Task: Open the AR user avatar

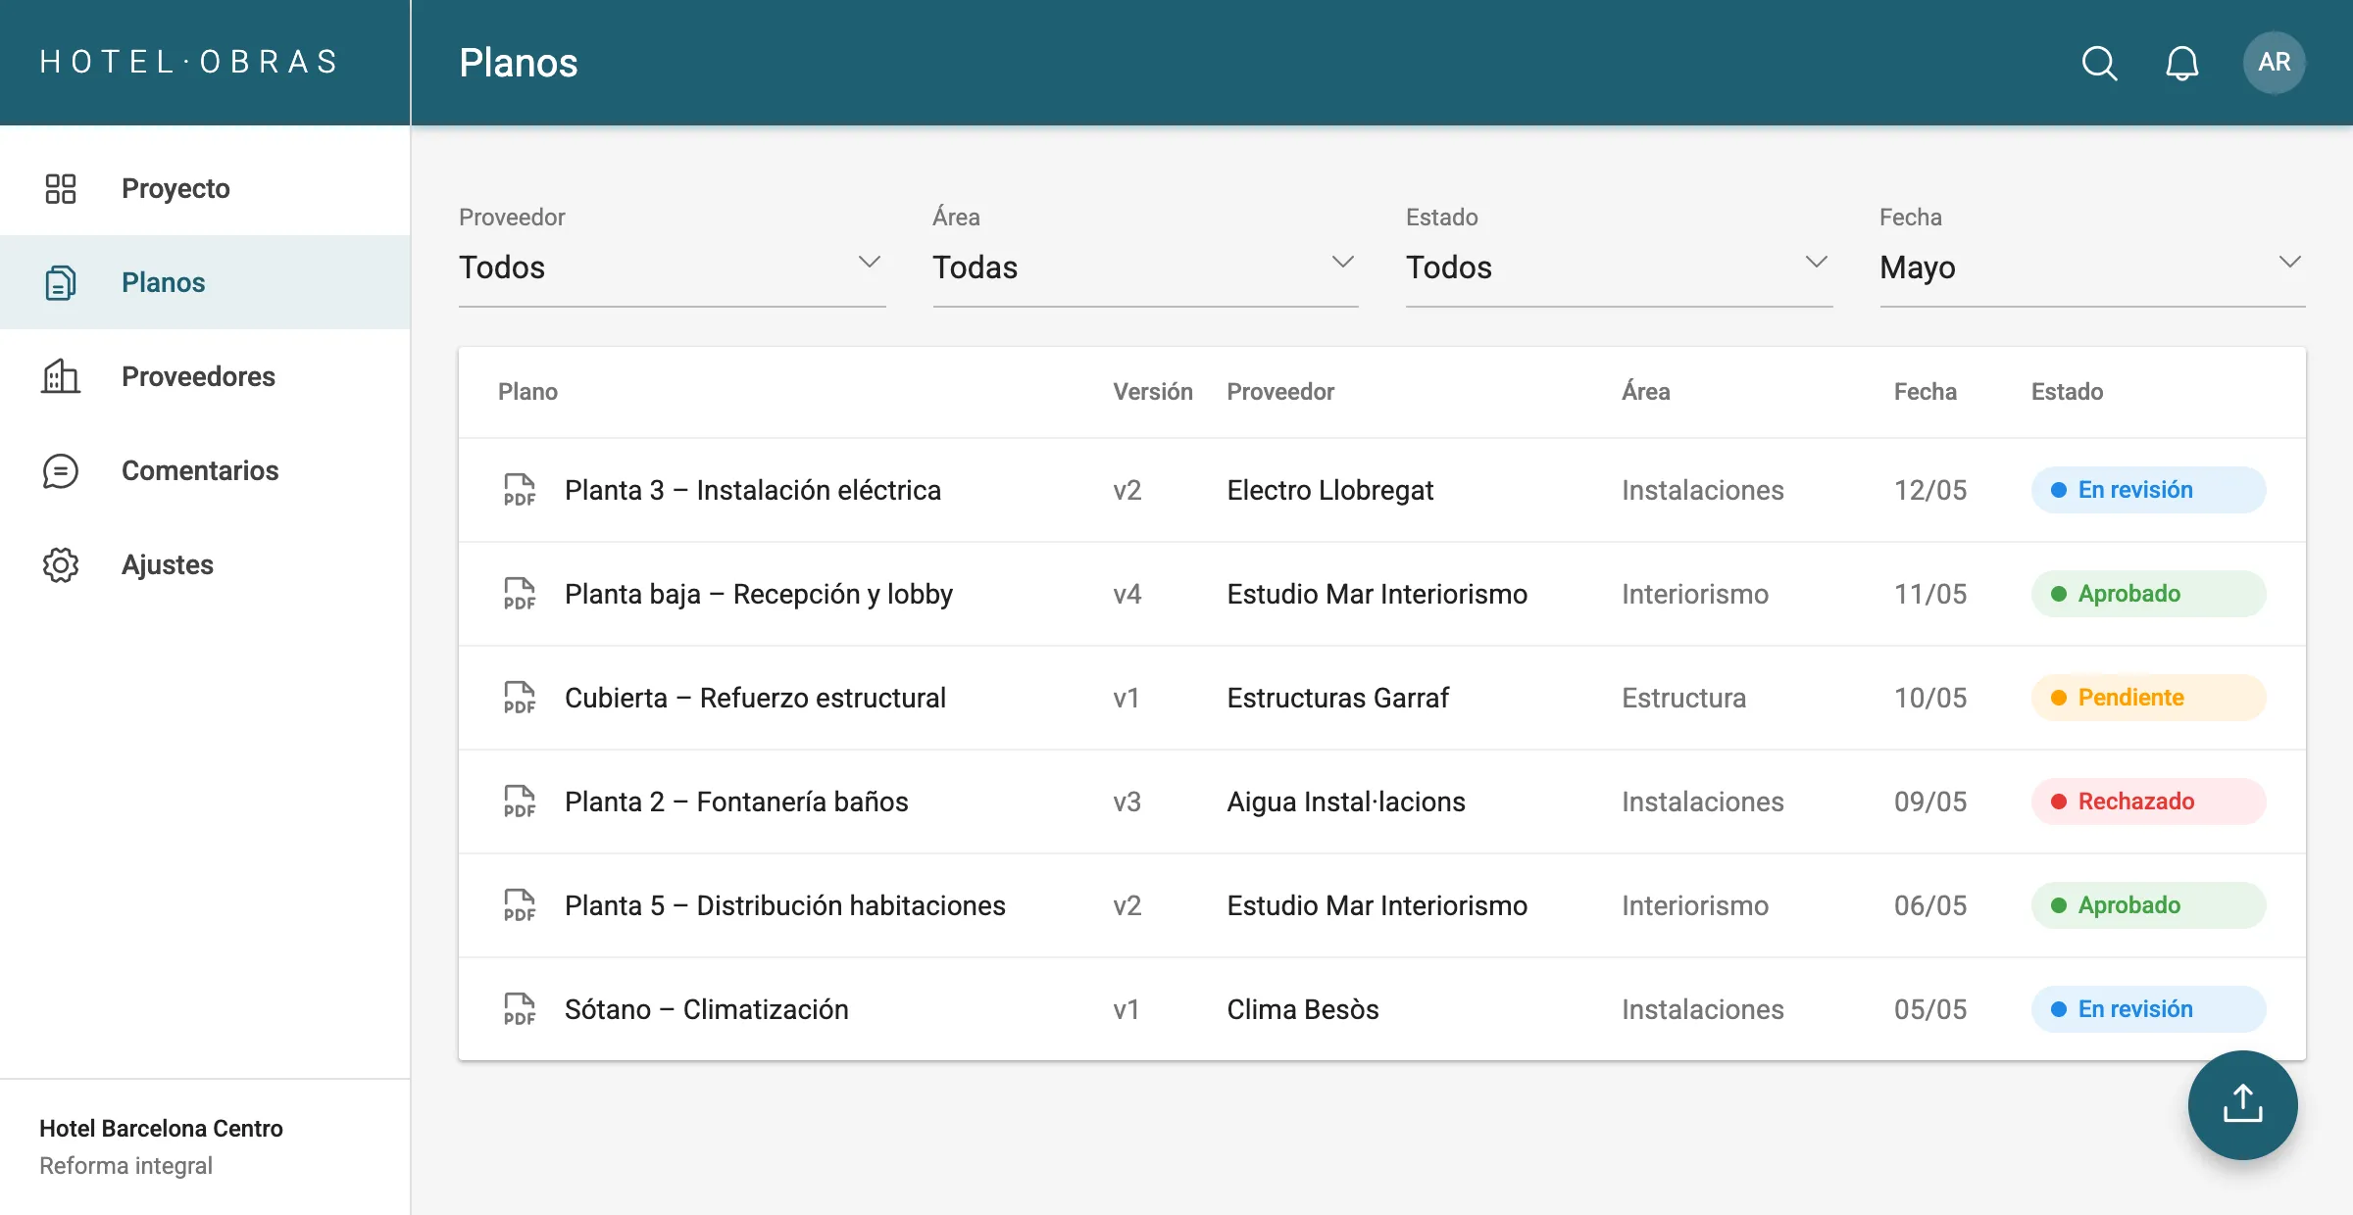Action: 2274,63
